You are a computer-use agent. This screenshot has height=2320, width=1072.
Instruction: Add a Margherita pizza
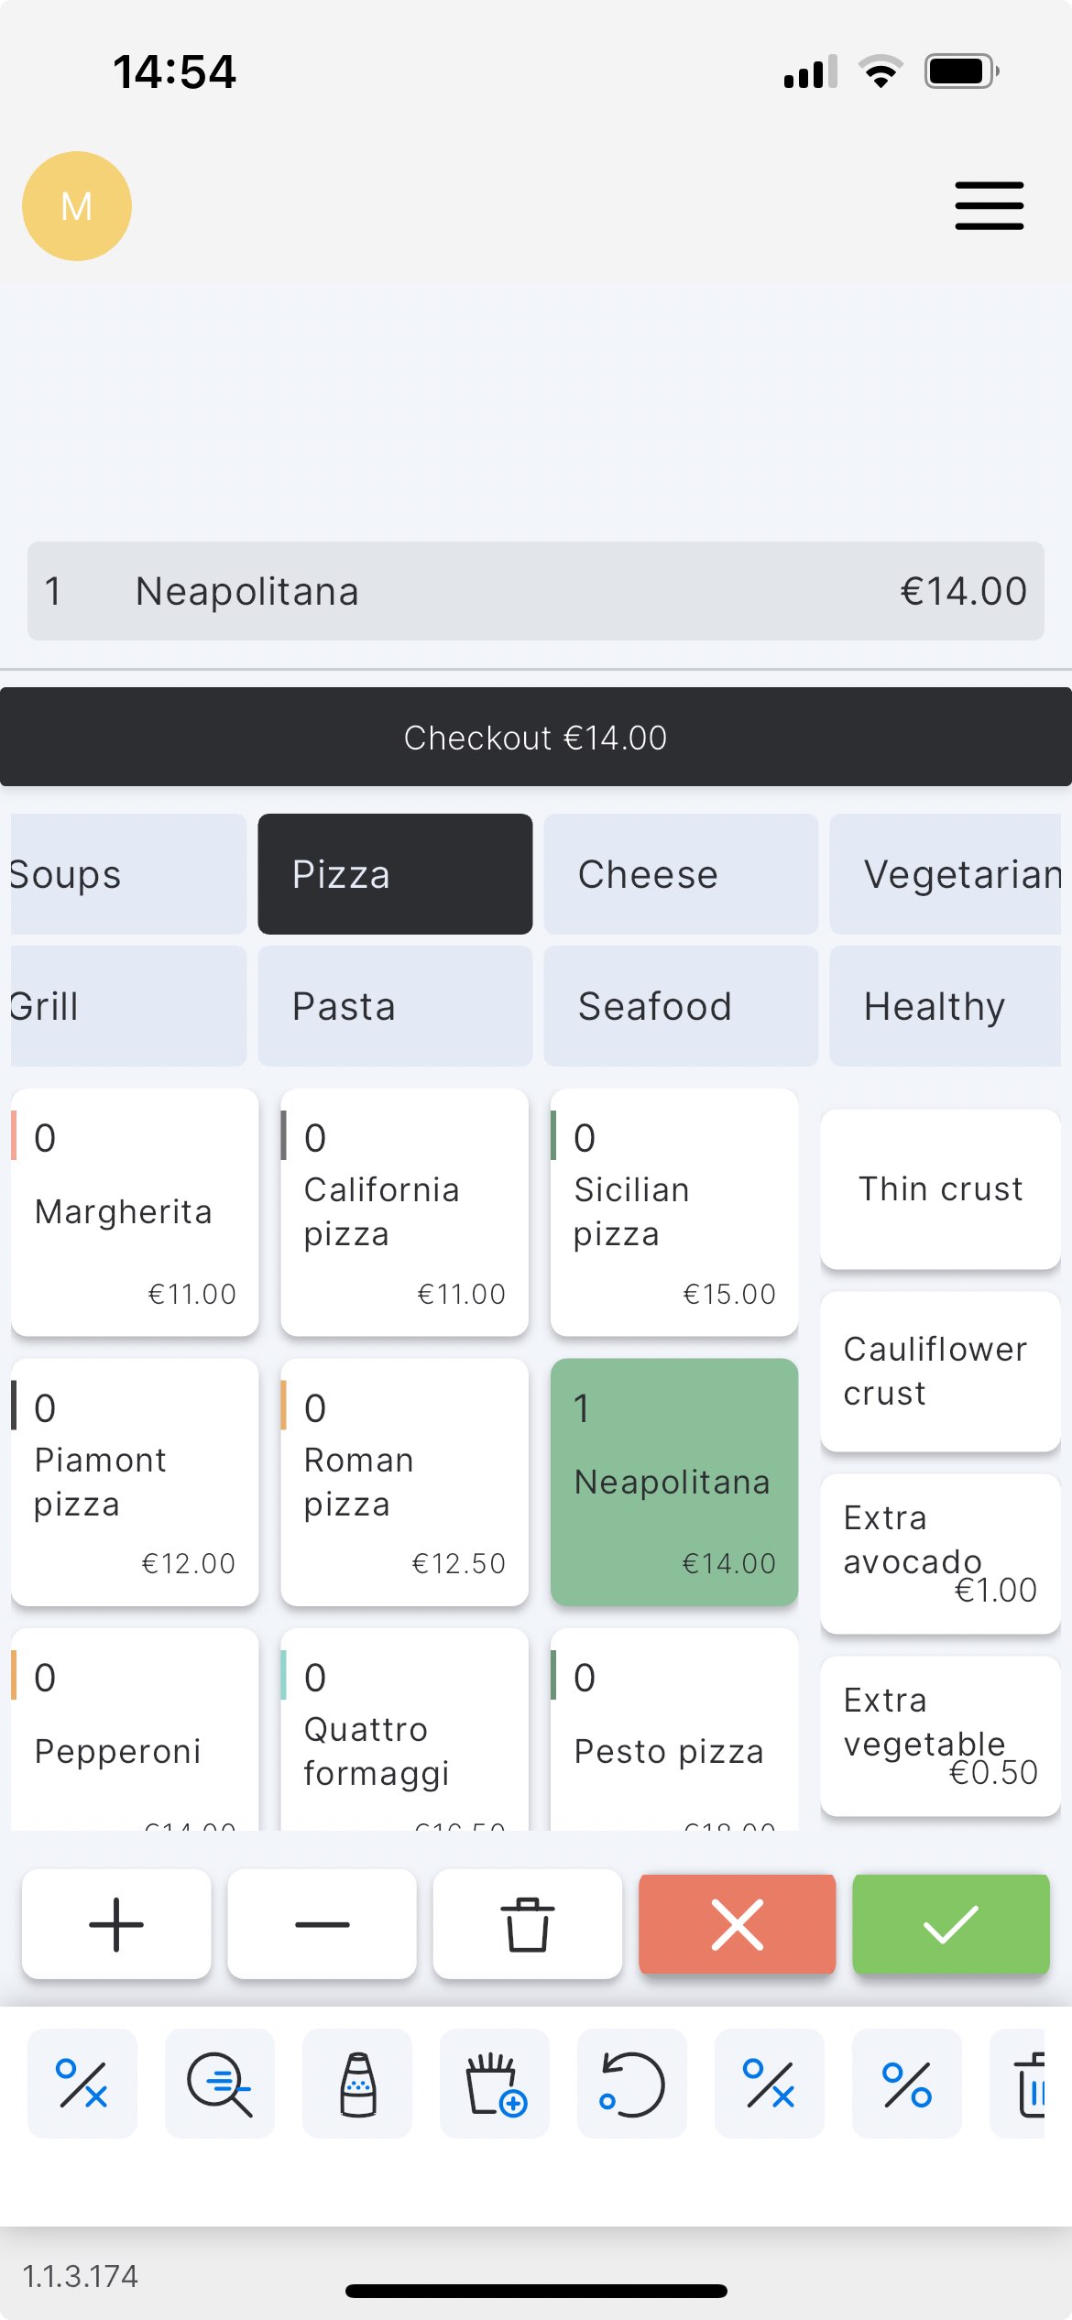135,1211
